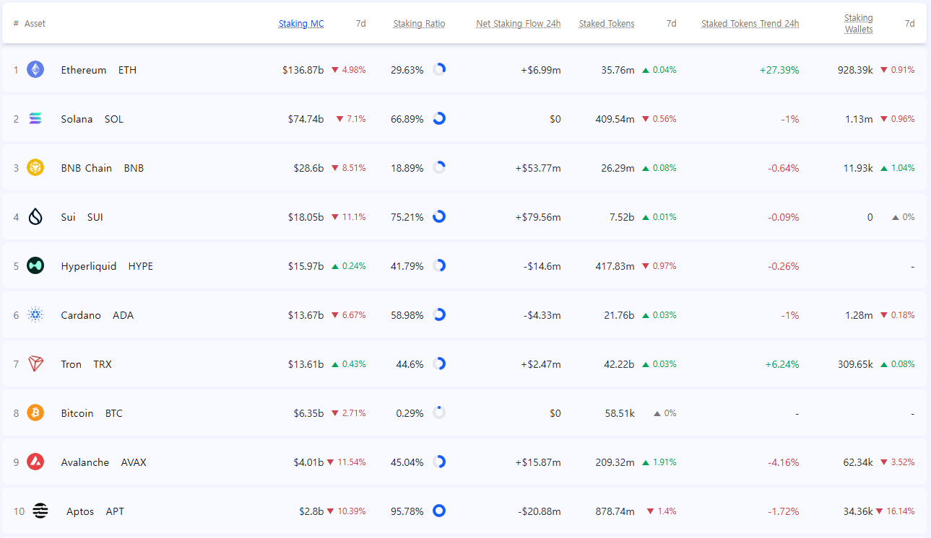Sort by Staked Tokens Trend 24h header
931x538 pixels.
coord(750,24)
